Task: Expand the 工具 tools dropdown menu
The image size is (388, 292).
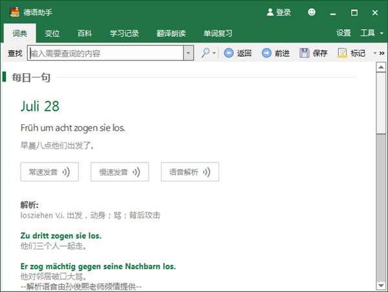Action: (x=372, y=33)
